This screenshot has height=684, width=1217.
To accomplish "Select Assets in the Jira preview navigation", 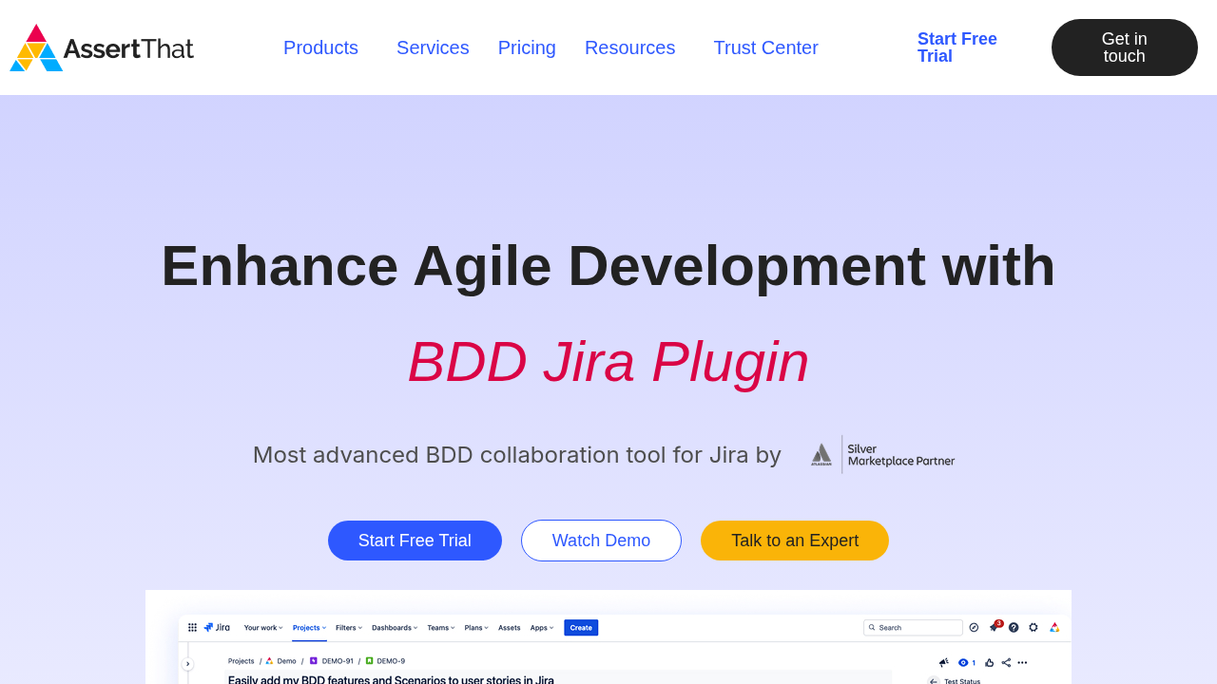I will (510, 627).
